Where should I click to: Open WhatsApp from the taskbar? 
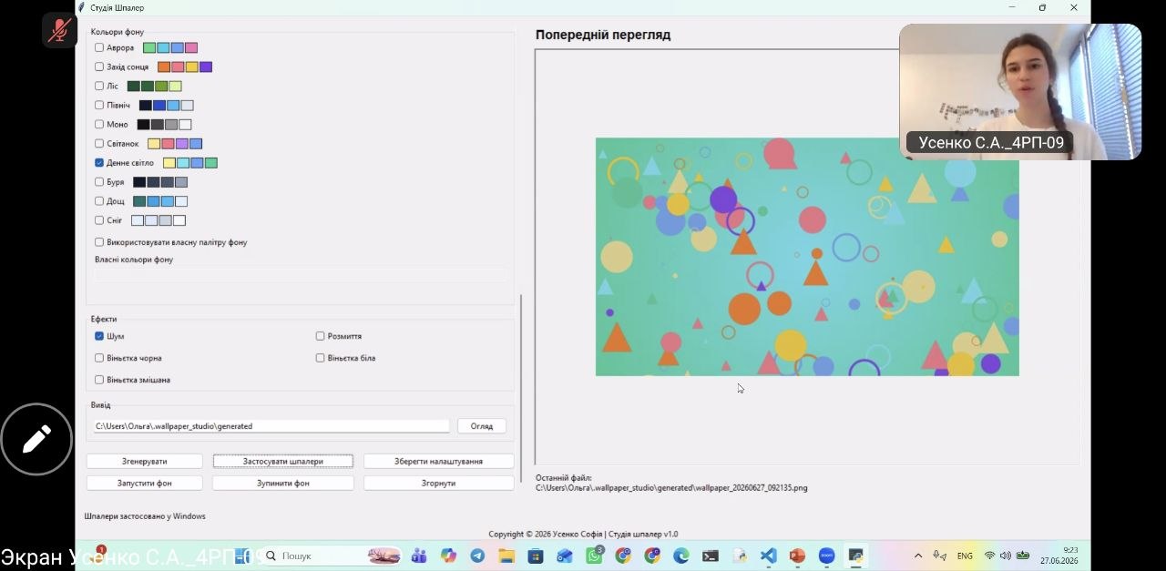594,556
